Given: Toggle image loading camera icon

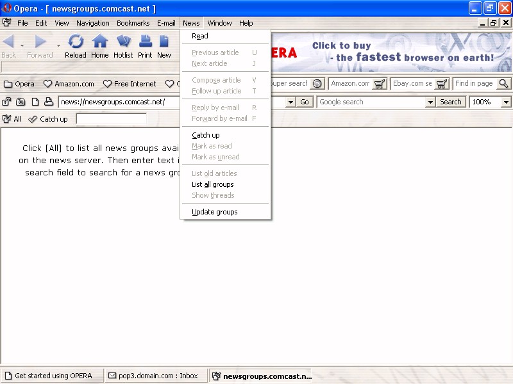Looking at the screenshot, I should (x=21, y=102).
